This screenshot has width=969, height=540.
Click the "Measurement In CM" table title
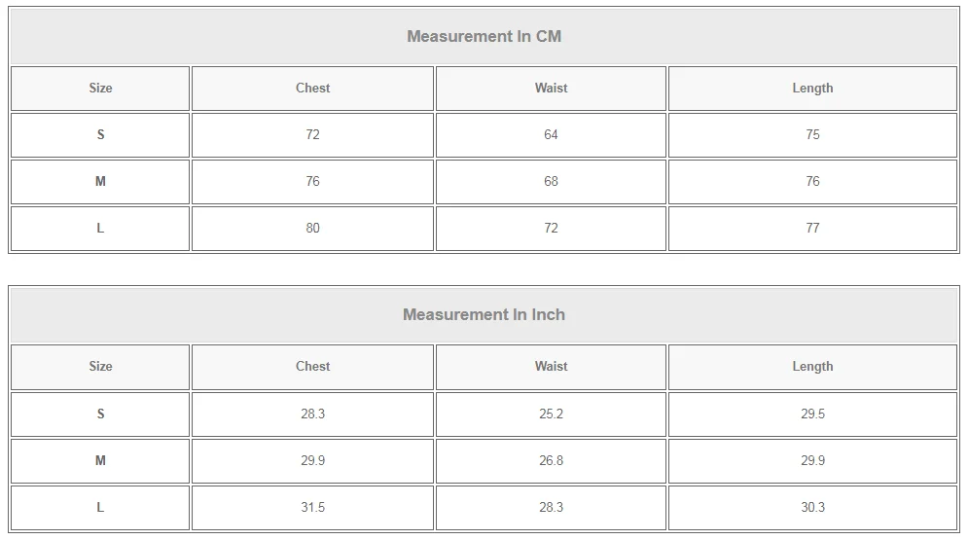pos(484,37)
